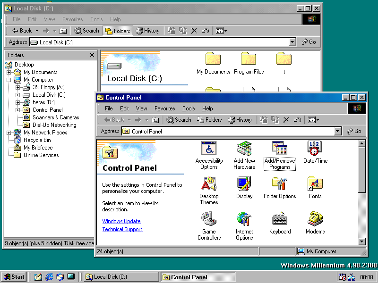Click the Move To icon in Control Panel toolbar
The height and width of the screenshot is (283, 378).
(264, 120)
